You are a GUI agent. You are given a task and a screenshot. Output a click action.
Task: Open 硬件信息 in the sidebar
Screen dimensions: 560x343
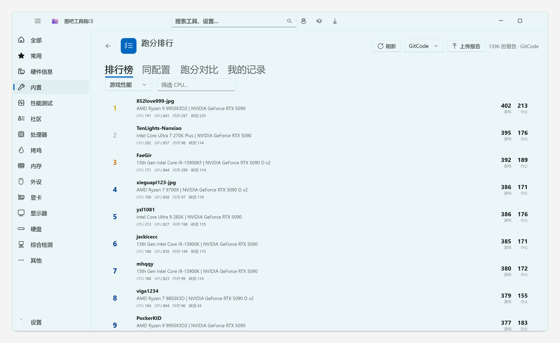pyautogui.click(x=51, y=72)
